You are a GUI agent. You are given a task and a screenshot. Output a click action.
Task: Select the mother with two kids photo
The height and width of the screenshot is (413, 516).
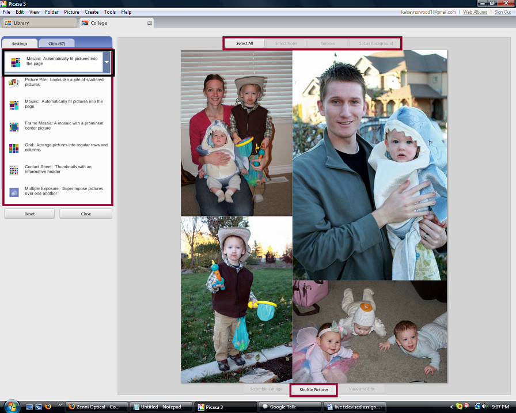(237, 133)
